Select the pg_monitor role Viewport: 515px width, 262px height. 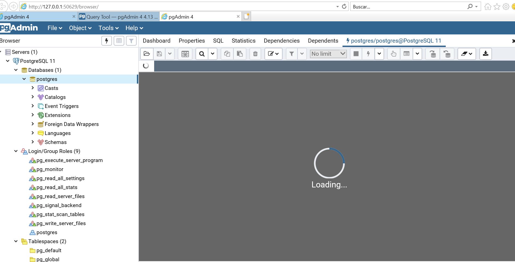pyautogui.click(x=50, y=169)
